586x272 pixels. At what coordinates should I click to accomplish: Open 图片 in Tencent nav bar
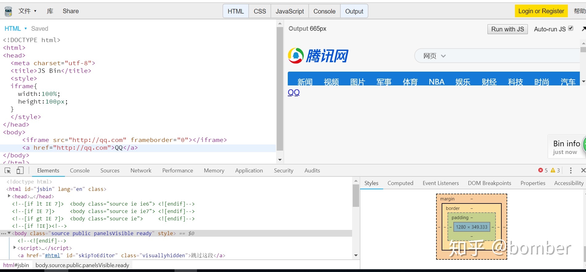tap(358, 82)
